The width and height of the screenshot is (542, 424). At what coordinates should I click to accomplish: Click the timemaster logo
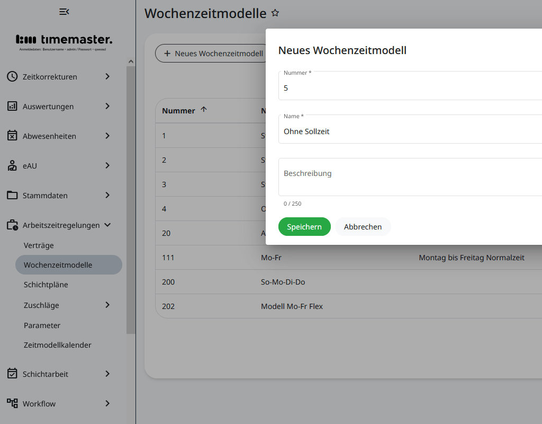point(64,39)
